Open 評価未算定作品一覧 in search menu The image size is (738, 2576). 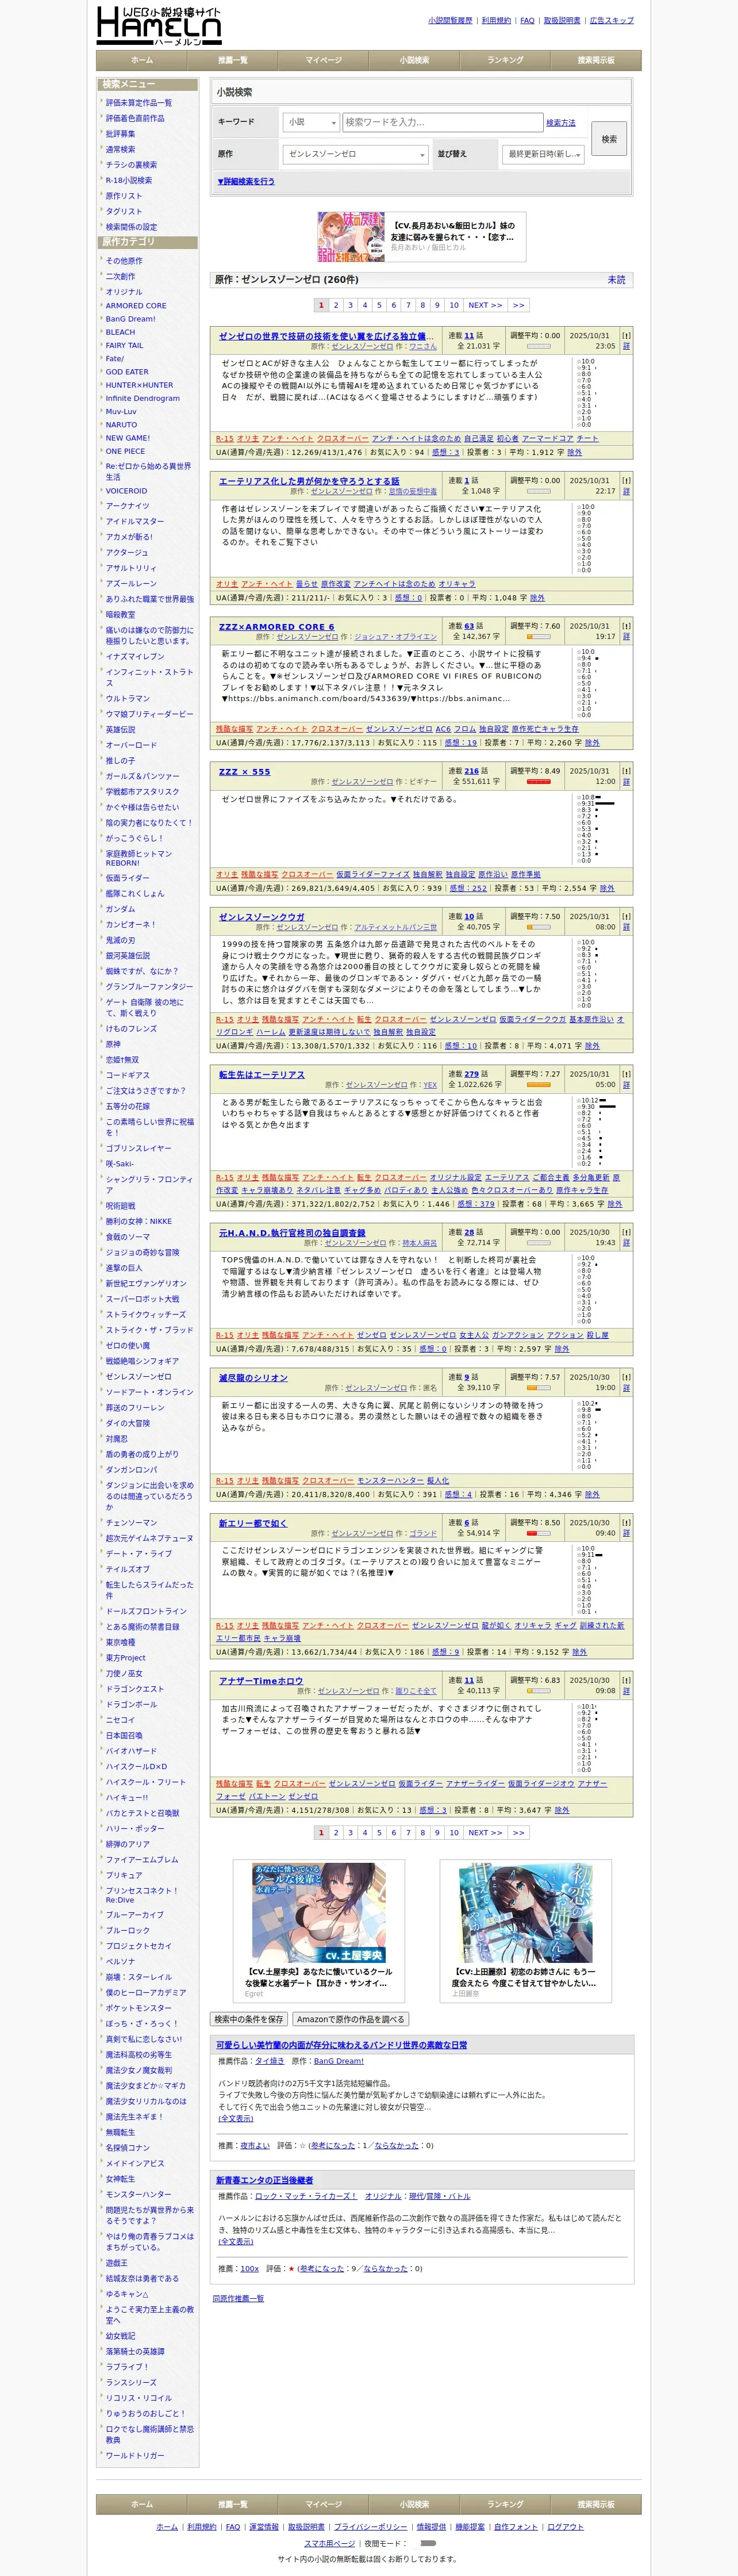[x=139, y=103]
